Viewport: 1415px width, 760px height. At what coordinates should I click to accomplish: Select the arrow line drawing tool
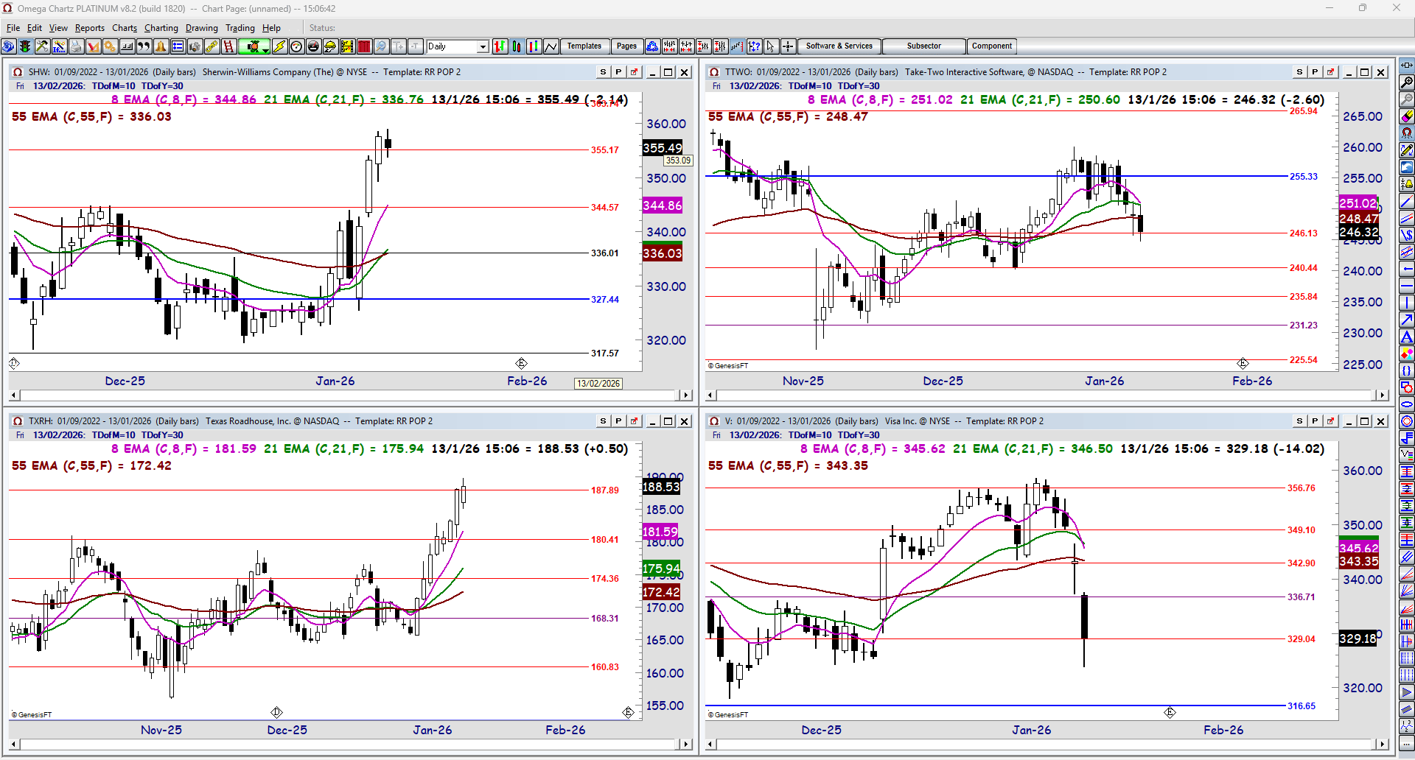(x=1407, y=320)
